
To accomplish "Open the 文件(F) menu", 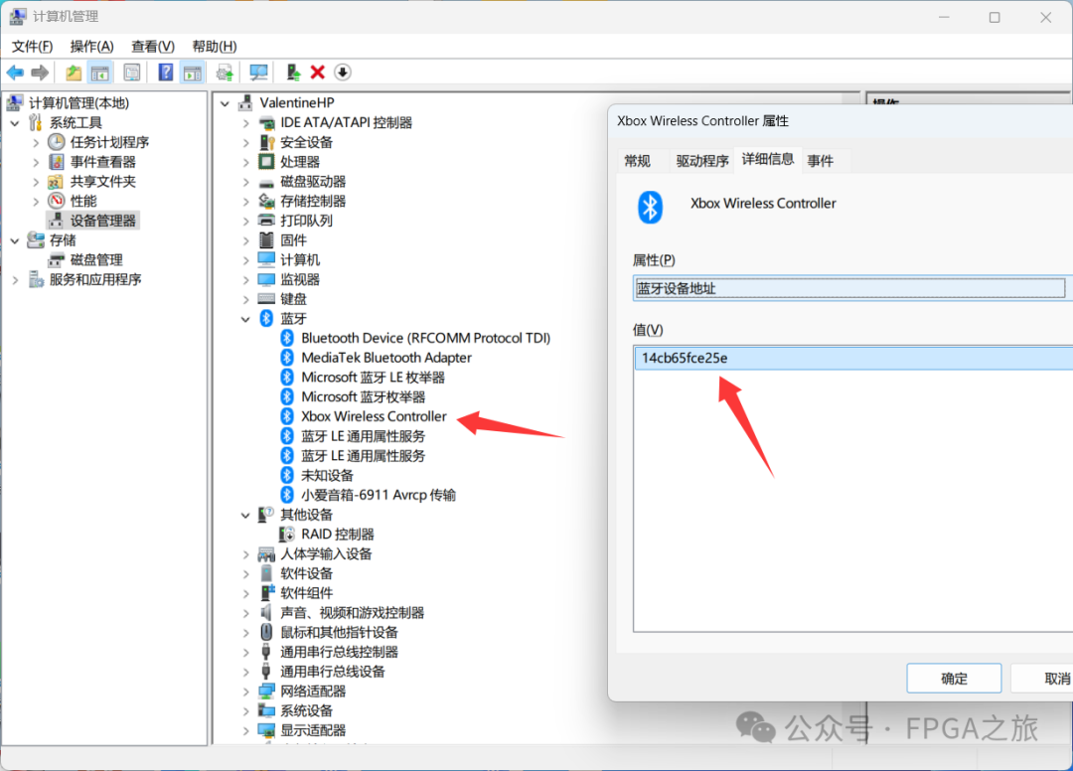I will pos(32,46).
